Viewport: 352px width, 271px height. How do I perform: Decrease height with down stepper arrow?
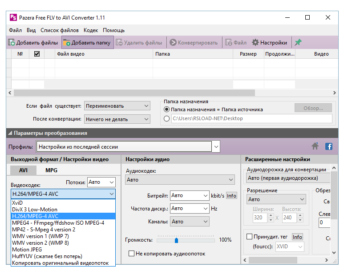coord(300,220)
